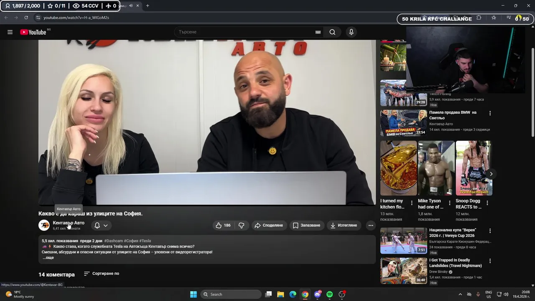Like the video with thumbs-up 186
The image size is (535, 301).
[x=224, y=225]
